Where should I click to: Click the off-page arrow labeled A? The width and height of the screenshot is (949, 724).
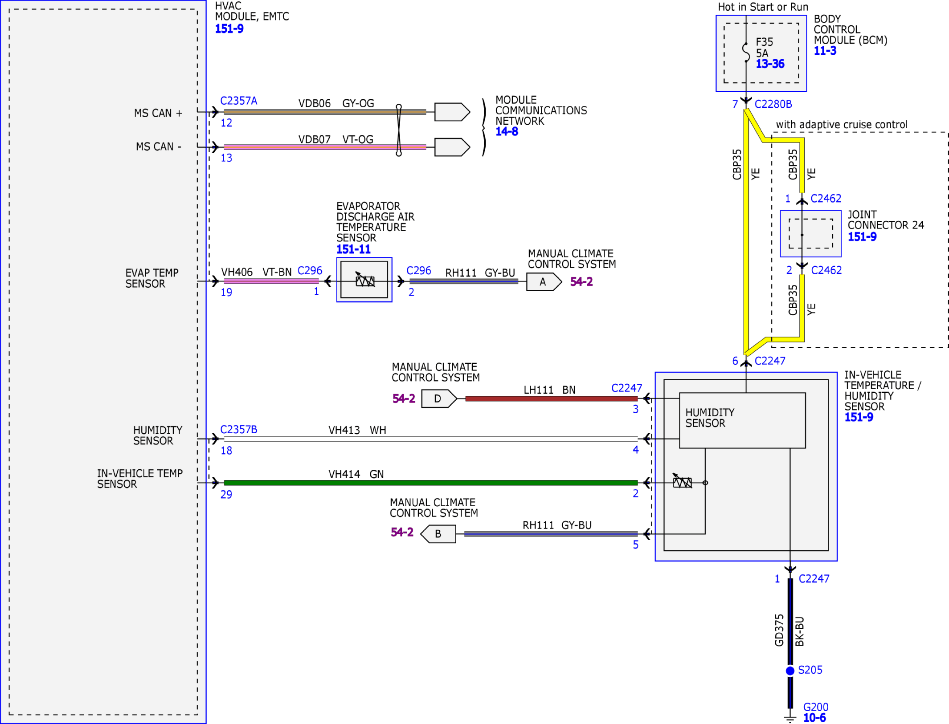point(544,282)
